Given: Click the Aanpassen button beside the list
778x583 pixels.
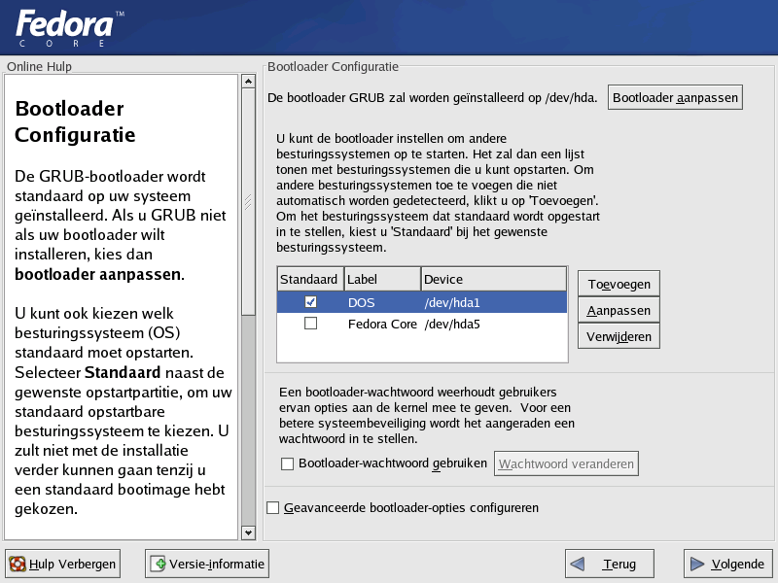Looking at the screenshot, I should click(619, 310).
